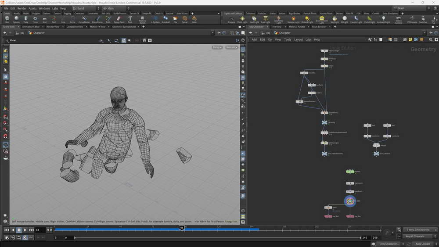The image size is (439, 247).
Task: Select the Grid shelf tool
Action: (44, 20)
